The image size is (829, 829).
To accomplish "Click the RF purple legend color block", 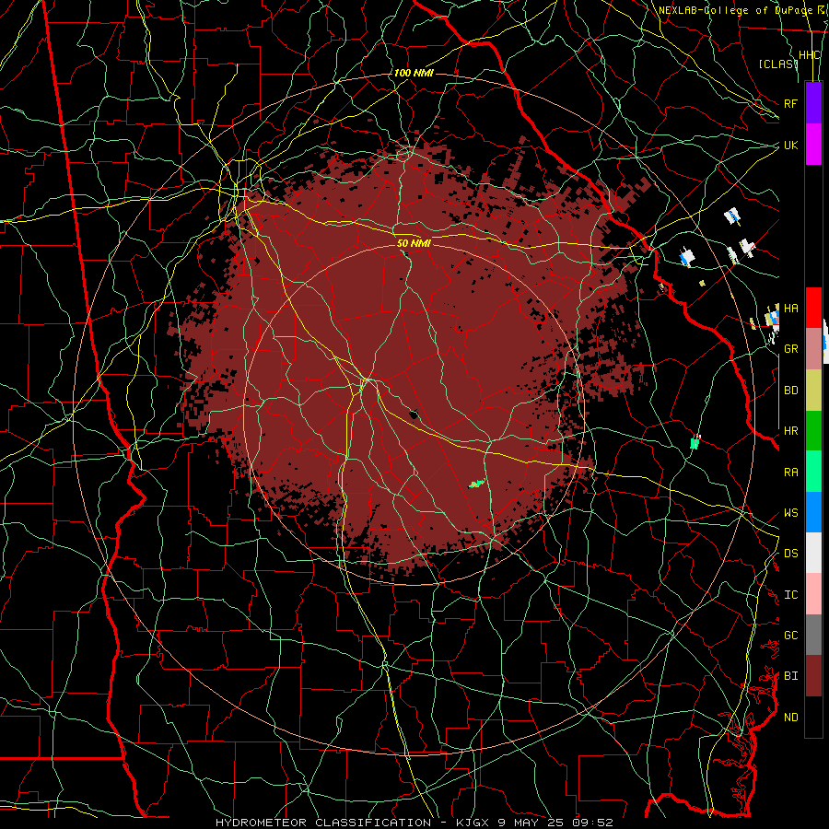I will (x=813, y=102).
